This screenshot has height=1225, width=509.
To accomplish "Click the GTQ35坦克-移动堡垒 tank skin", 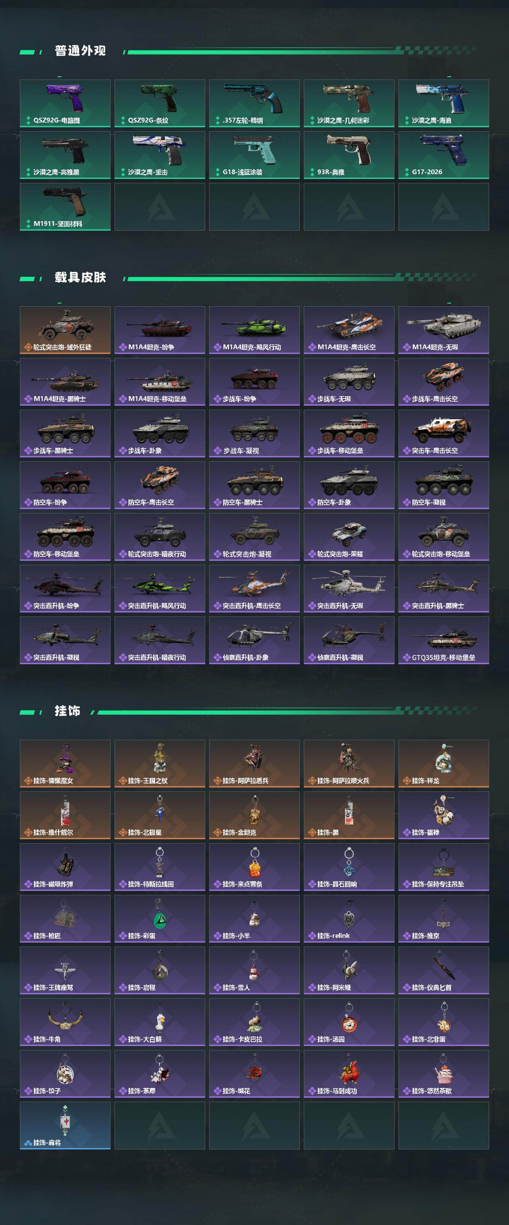I will click(443, 641).
